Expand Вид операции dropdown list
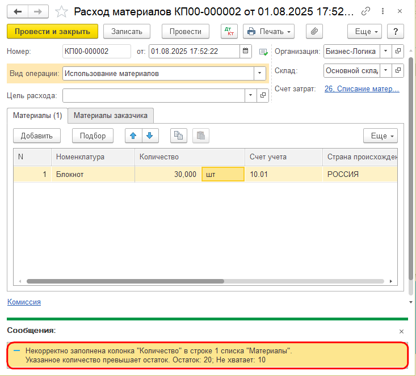The image size is (416, 376). (x=260, y=73)
